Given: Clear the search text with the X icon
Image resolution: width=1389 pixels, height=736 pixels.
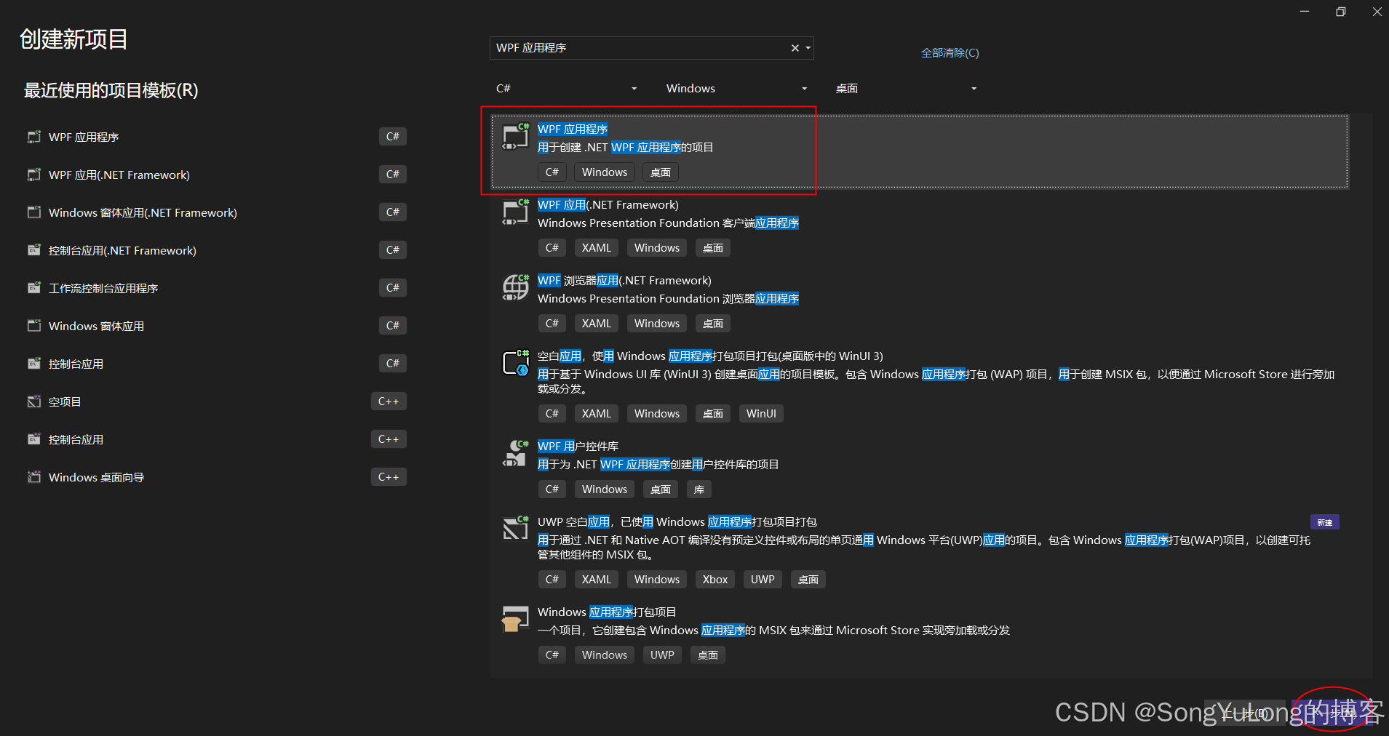Looking at the screenshot, I should point(795,48).
